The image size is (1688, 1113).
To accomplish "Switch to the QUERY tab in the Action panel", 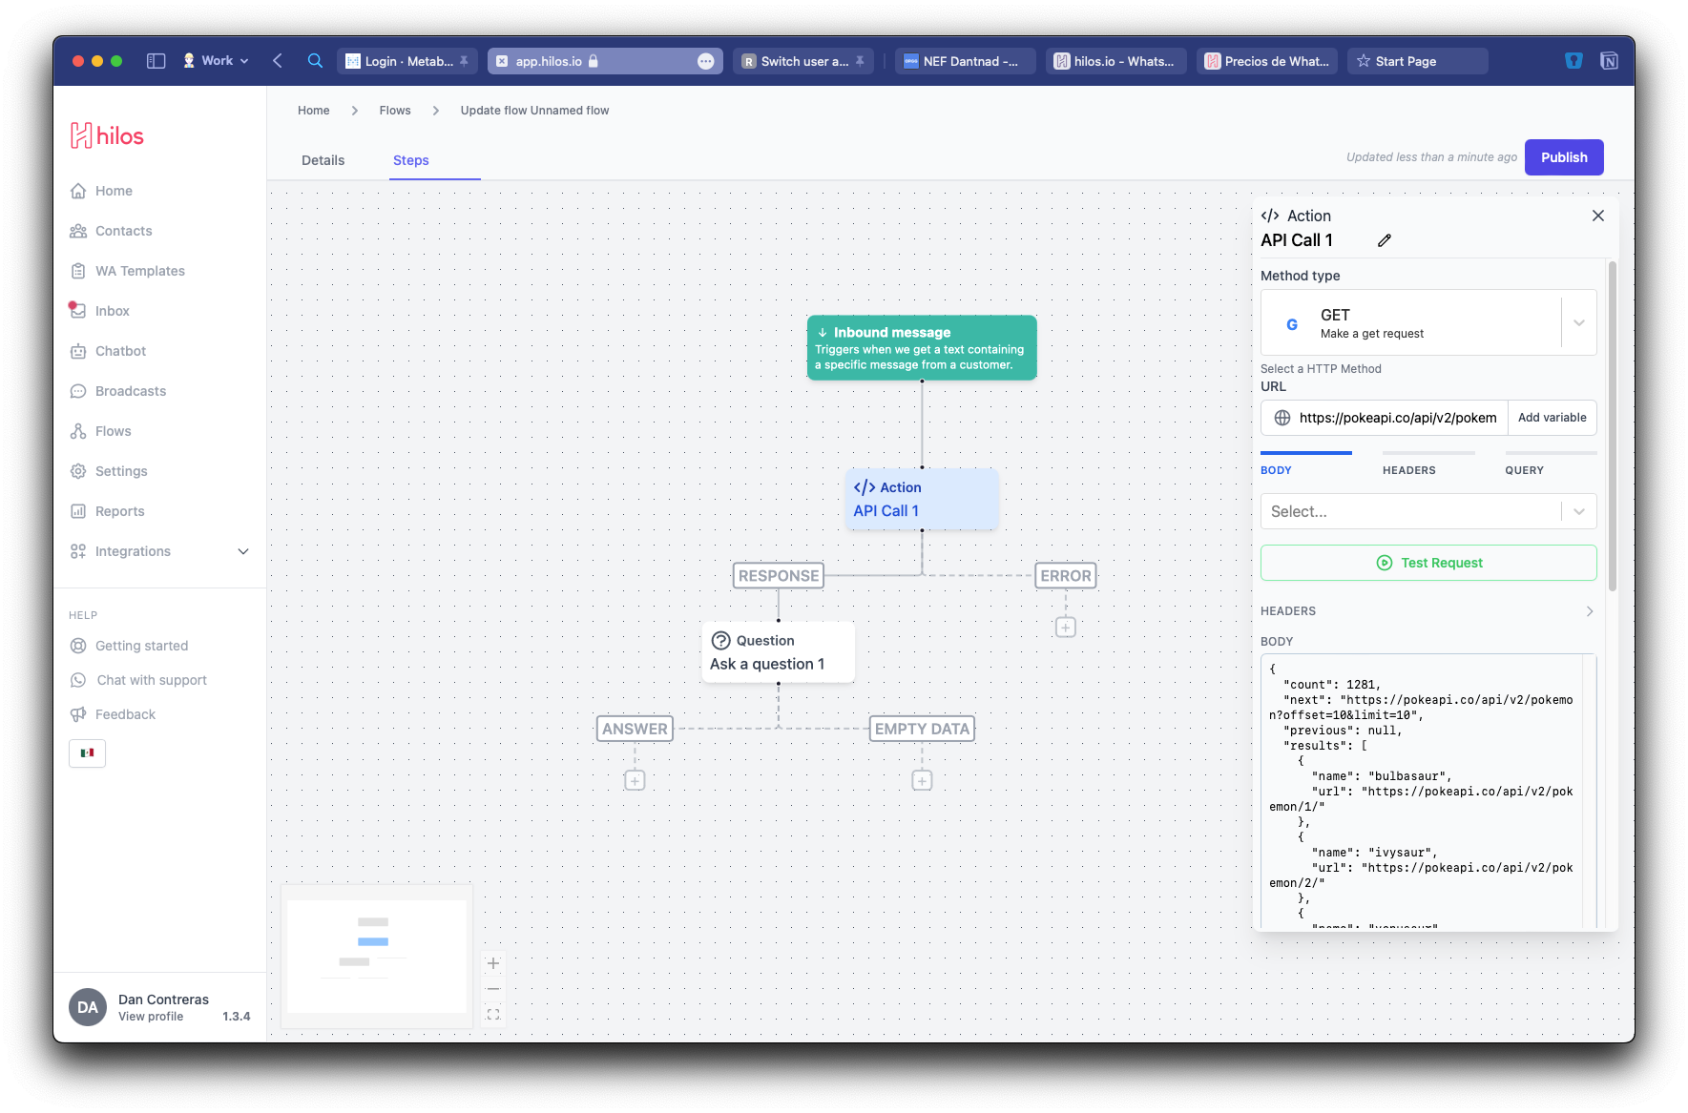I will [x=1523, y=469].
